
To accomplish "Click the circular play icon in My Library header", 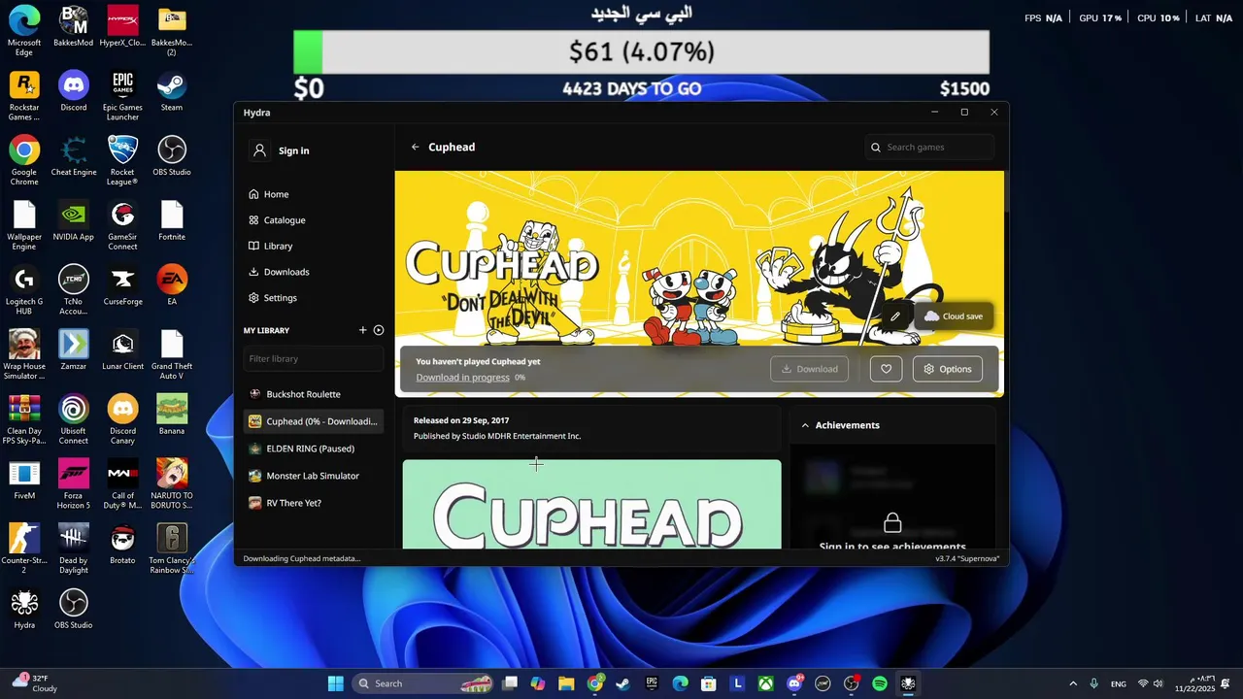I will pos(379,330).
